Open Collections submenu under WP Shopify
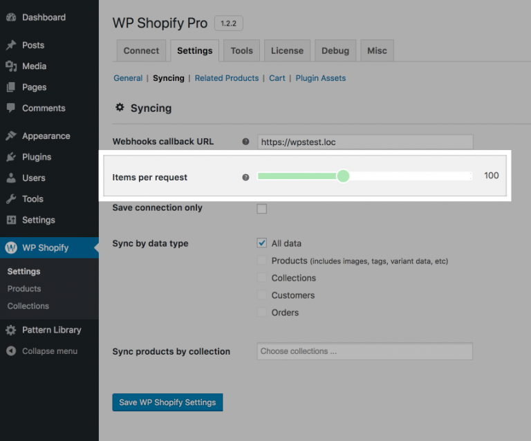Screen dimensions: 531x441 click(x=28, y=306)
